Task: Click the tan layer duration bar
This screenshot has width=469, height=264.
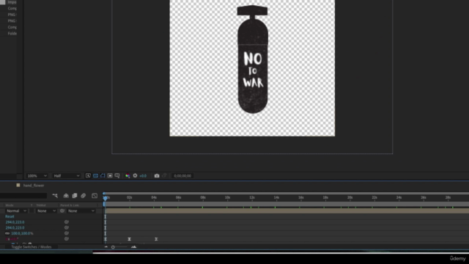Action: [x=287, y=210]
